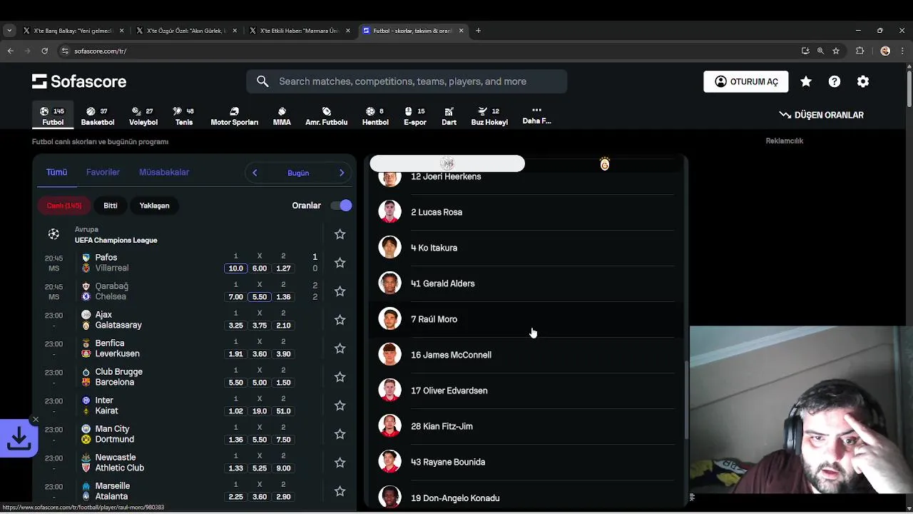913x514 pixels.
Task: Open the Buz Hokeyi category
Action: [x=489, y=116]
